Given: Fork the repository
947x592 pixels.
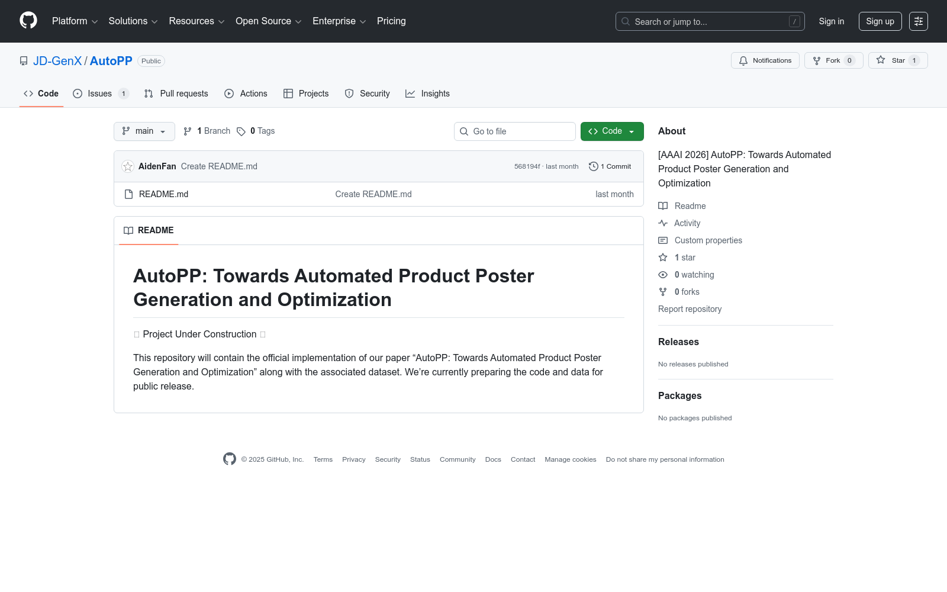Looking at the screenshot, I should tap(834, 60).
